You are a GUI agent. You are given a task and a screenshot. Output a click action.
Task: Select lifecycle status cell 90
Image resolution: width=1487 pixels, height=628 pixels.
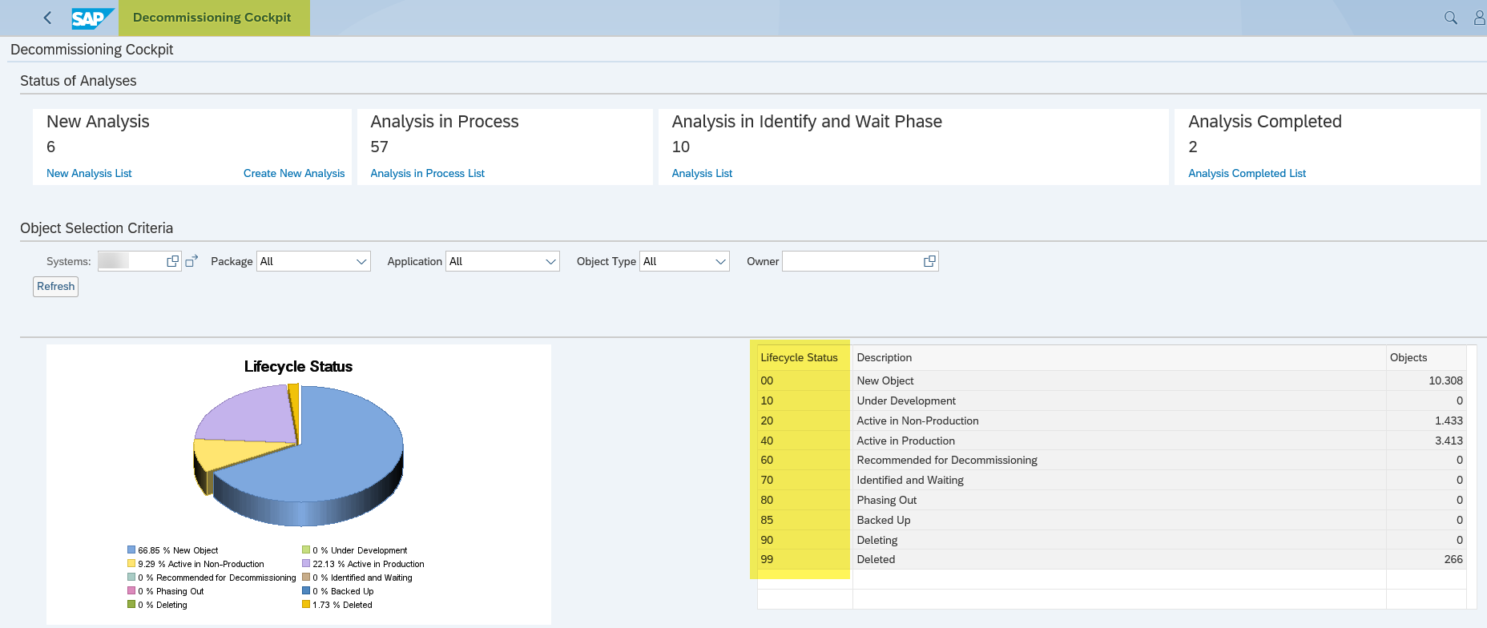pyautogui.click(x=804, y=540)
